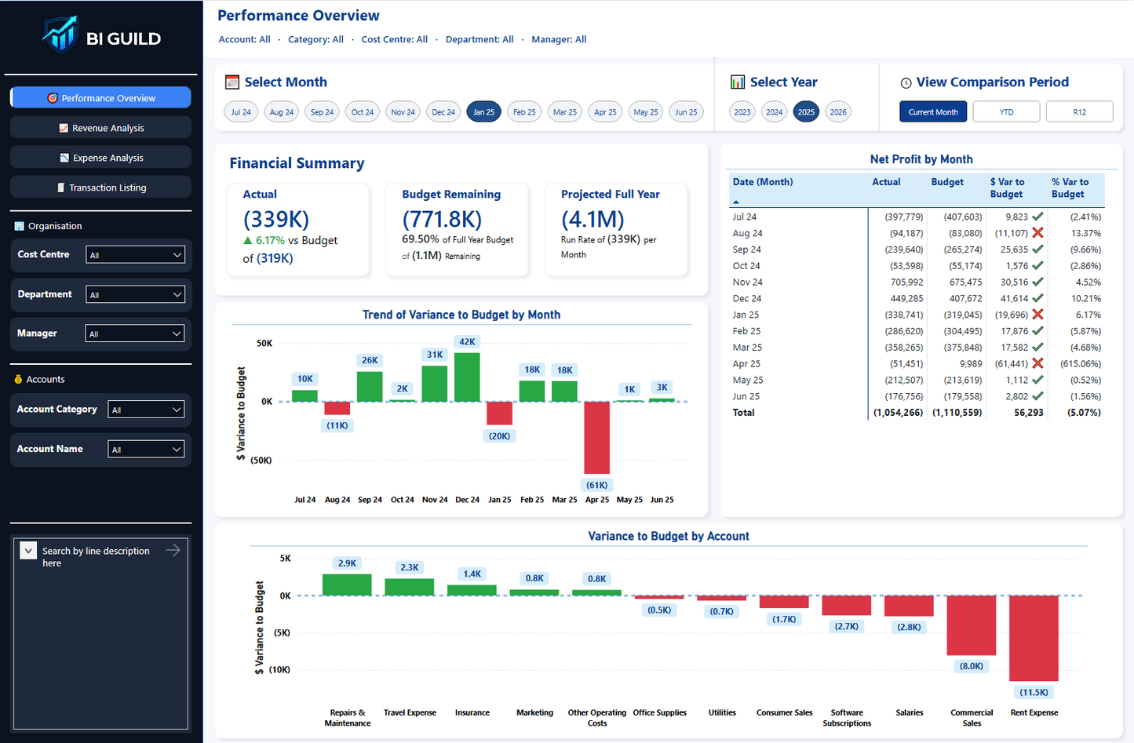
Task: Navigate to Transaction Listing
Action: [100, 187]
